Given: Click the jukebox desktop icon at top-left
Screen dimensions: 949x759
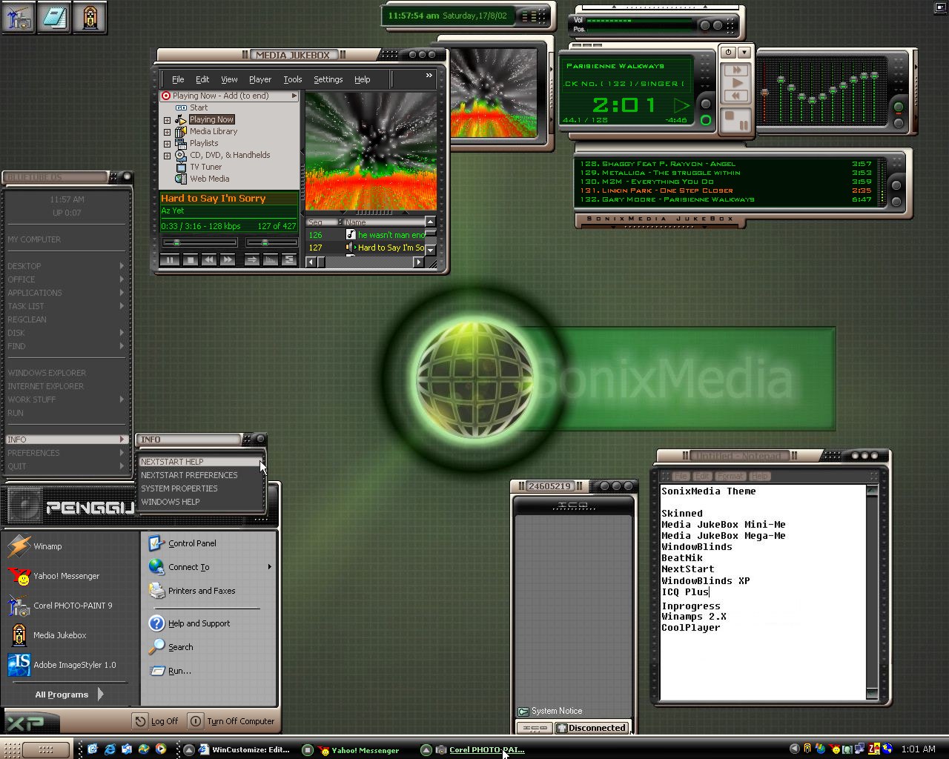Looking at the screenshot, I should [x=90, y=17].
